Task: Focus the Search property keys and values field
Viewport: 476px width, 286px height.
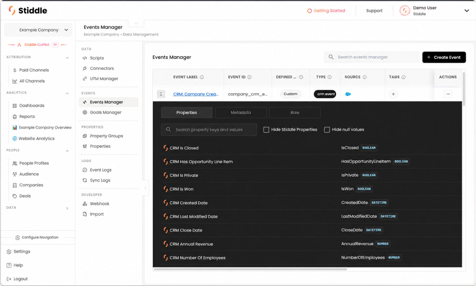Action: tap(209, 130)
